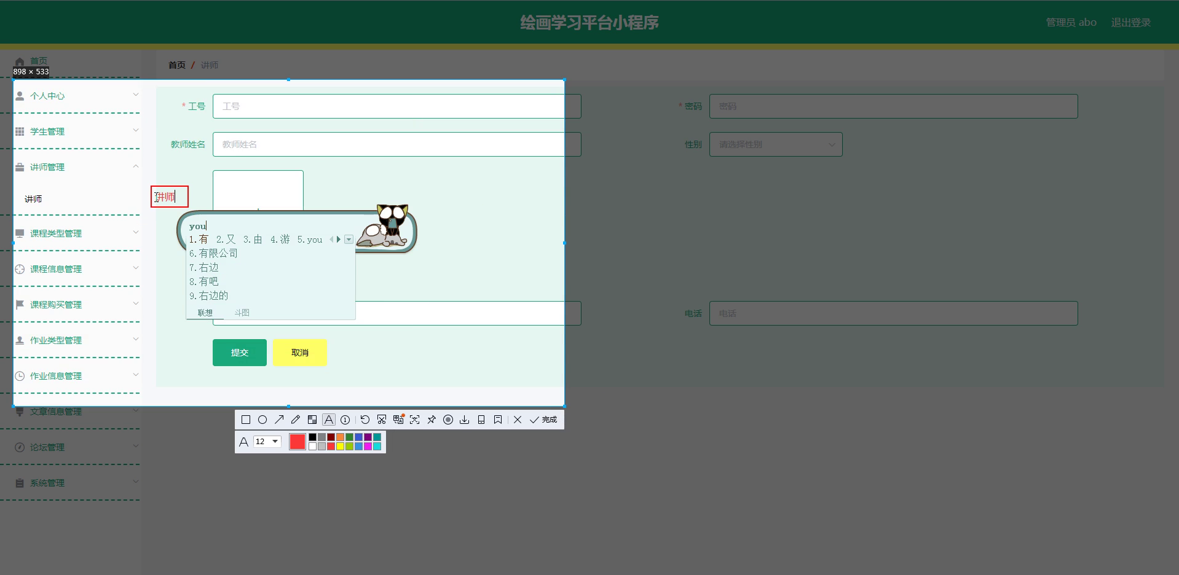Pin the screenshot to the screen
1179x575 pixels.
coord(432,420)
